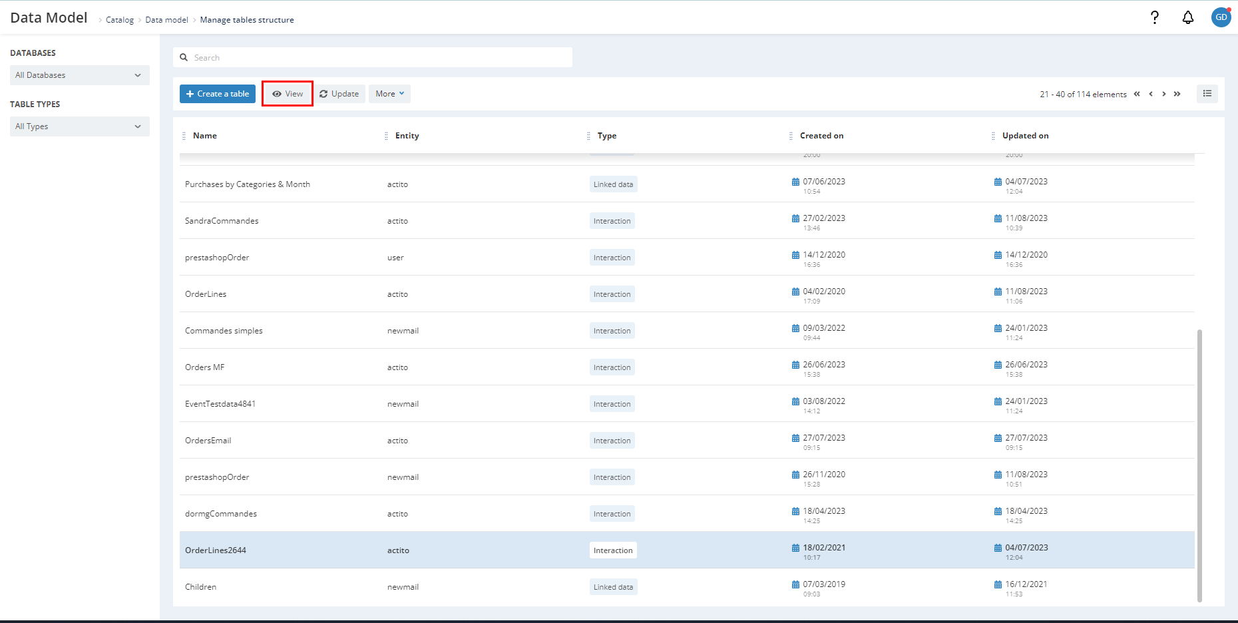Click the Linked data tag for Children
The image size is (1238, 623).
pyautogui.click(x=614, y=587)
